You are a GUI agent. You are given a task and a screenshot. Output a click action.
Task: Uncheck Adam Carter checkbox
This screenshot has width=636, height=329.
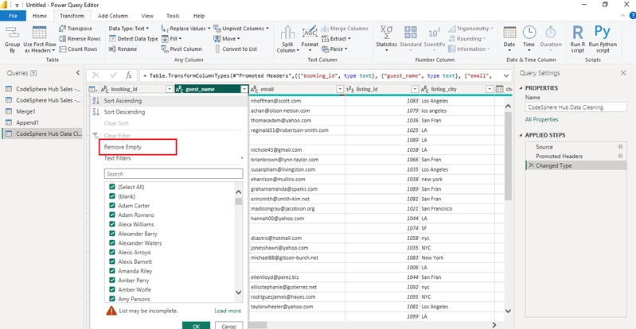point(112,205)
